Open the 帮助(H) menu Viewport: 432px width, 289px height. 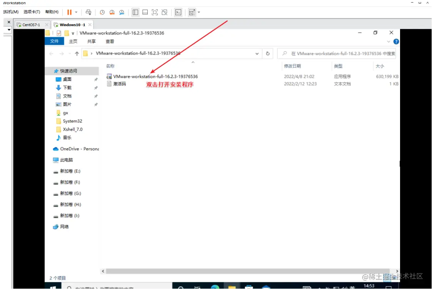click(x=52, y=12)
